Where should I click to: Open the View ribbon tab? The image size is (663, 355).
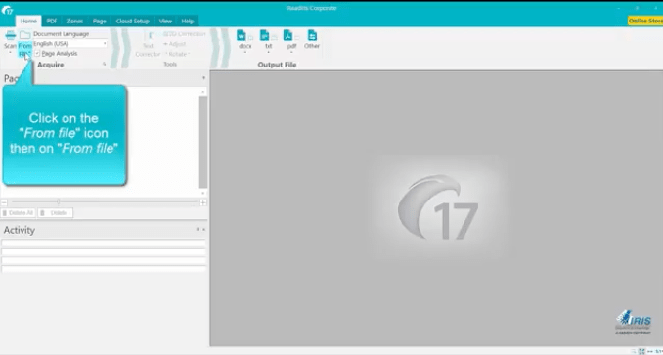[165, 21]
